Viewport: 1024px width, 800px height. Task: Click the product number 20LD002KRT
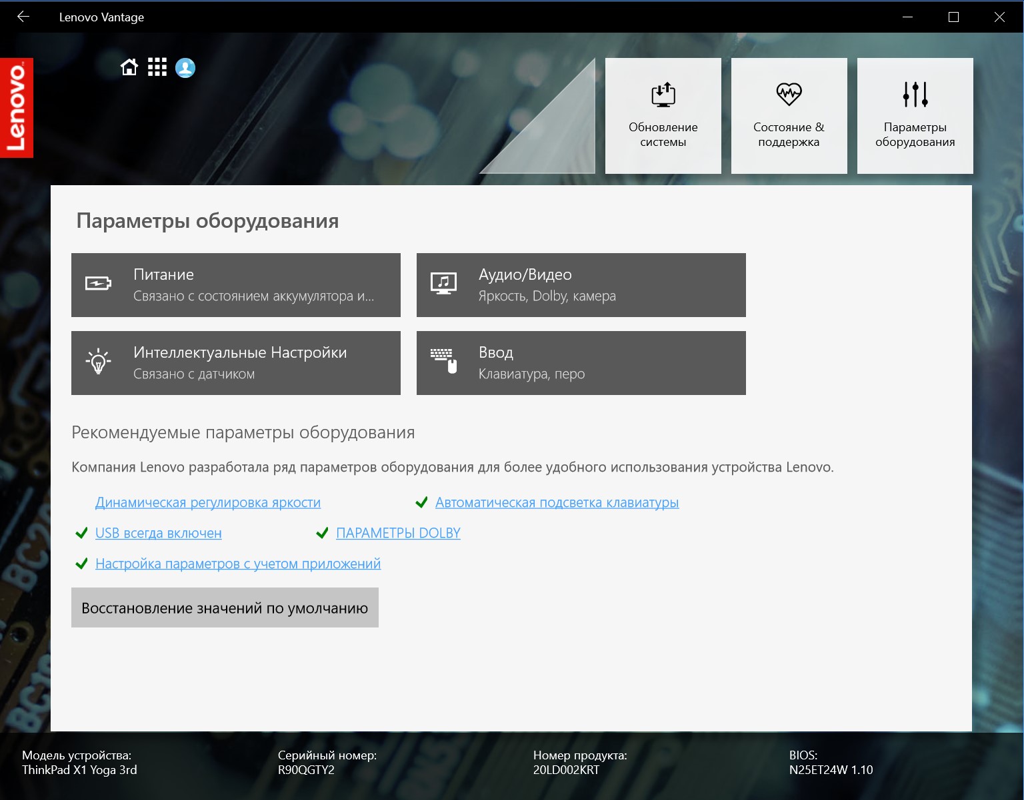click(x=566, y=770)
